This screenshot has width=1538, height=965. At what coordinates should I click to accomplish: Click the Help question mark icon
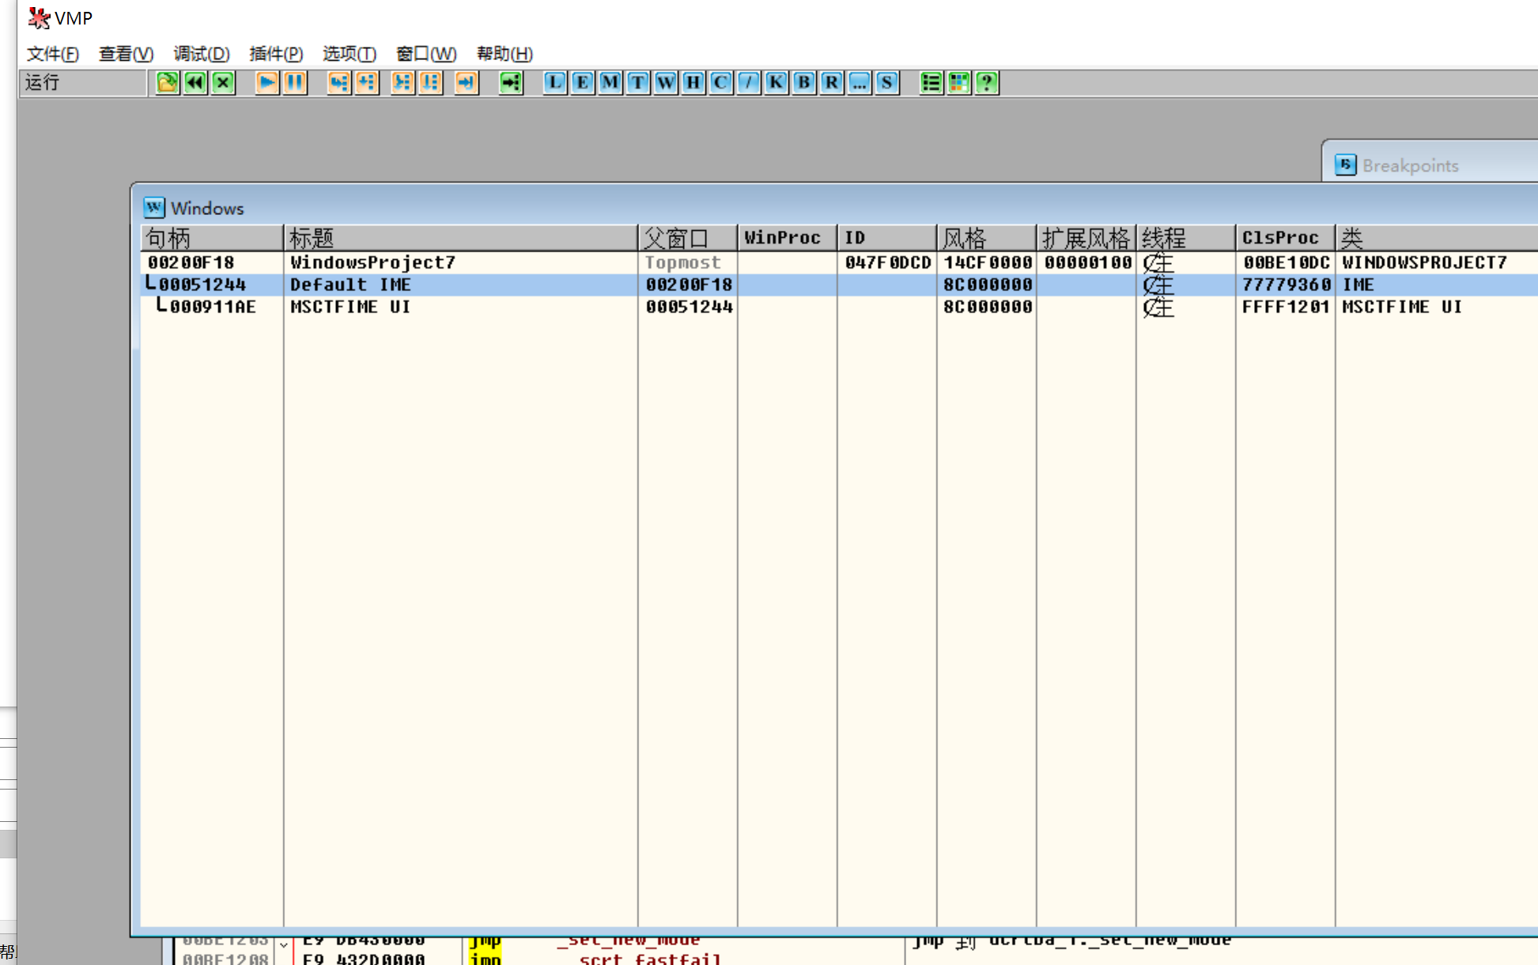(x=987, y=82)
